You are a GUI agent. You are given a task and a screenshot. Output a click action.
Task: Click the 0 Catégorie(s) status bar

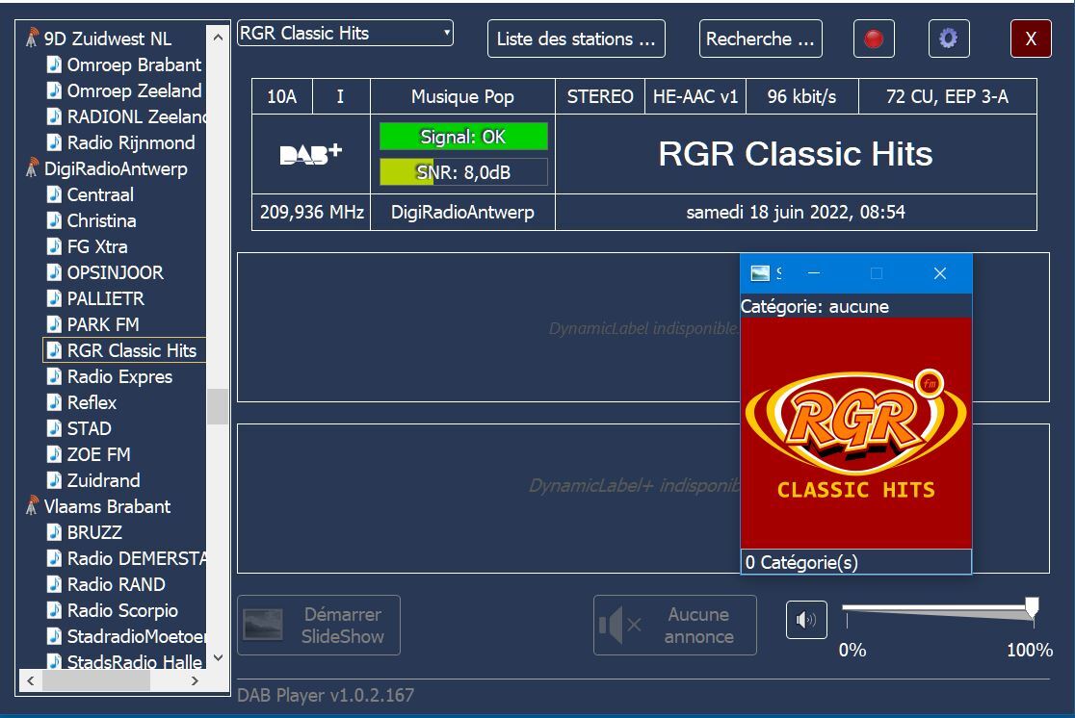(856, 562)
